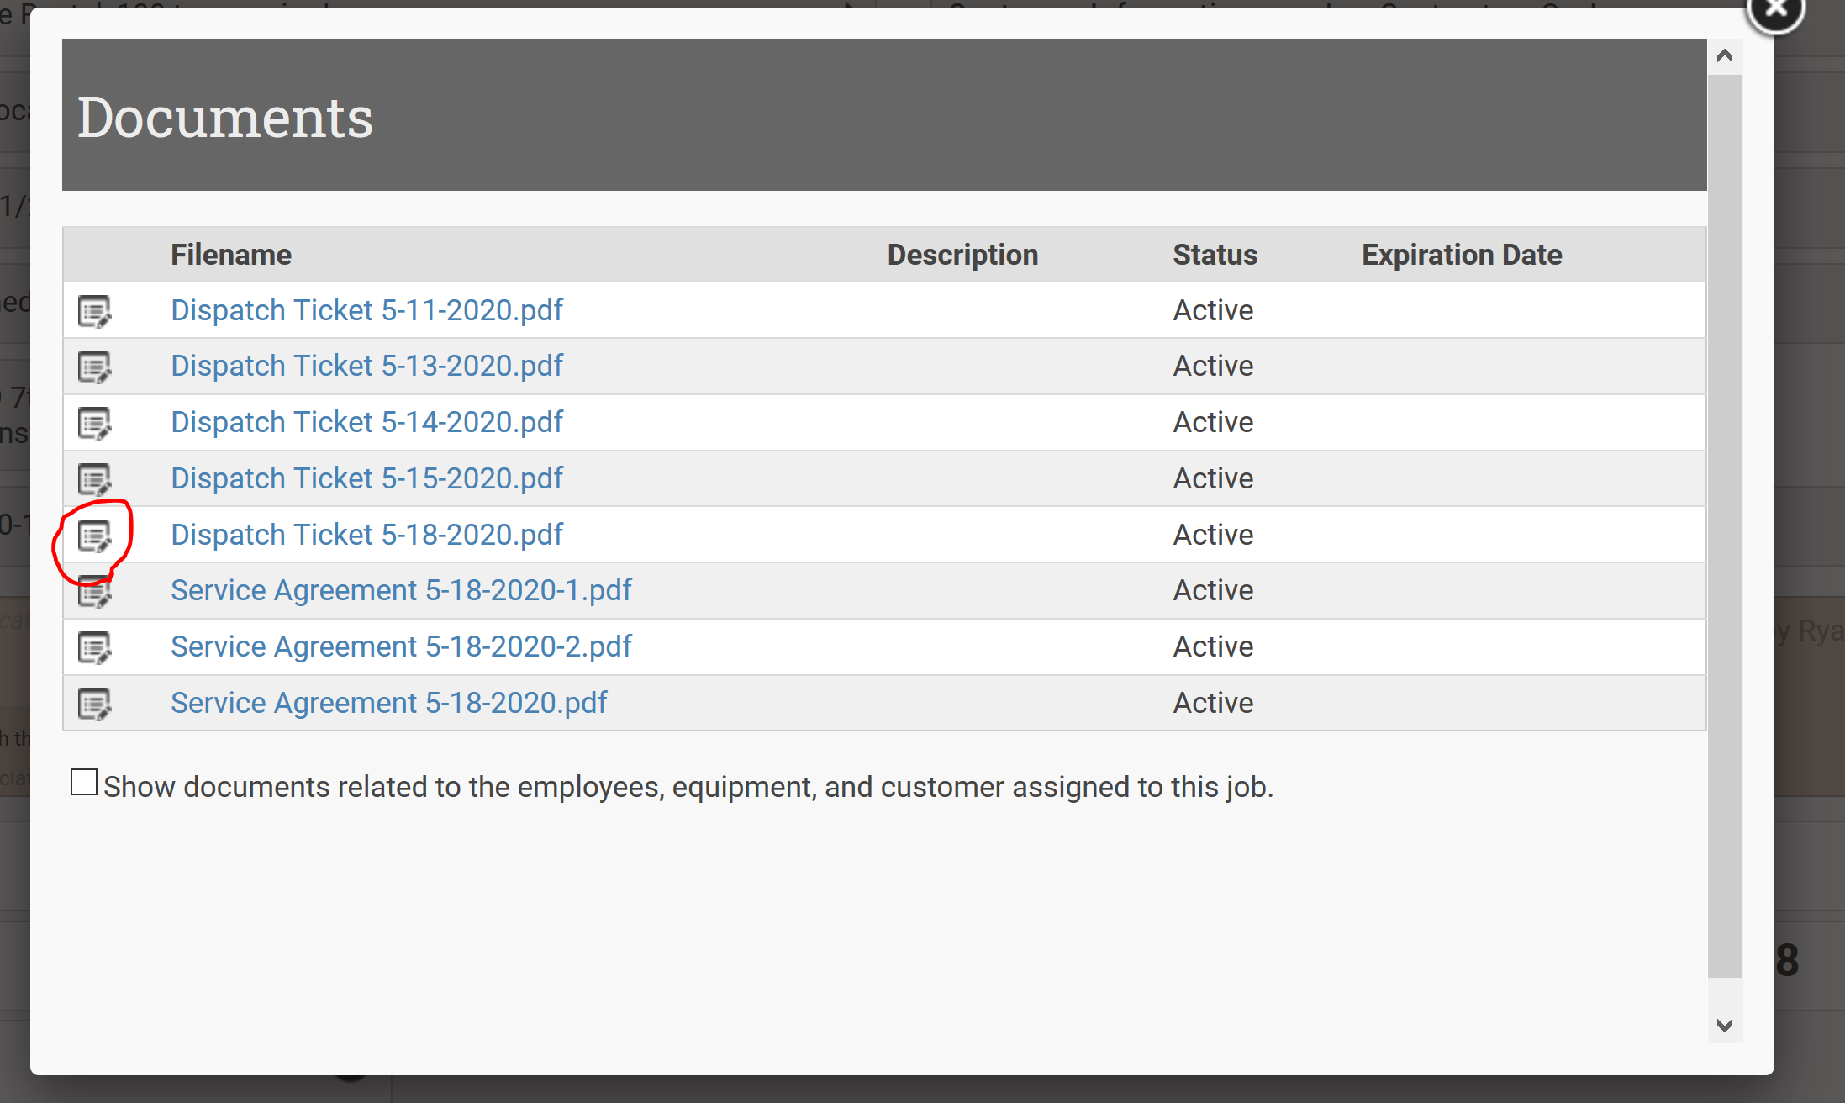
Task: Edit icon for Dispatch Ticket 5-18-2020.pdf
Action: tap(94, 536)
